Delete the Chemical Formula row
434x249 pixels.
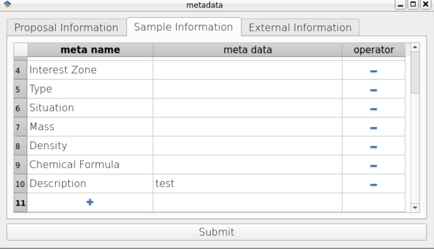[x=374, y=166]
